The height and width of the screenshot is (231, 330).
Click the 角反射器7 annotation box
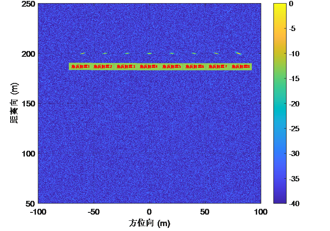(x=218, y=67)
